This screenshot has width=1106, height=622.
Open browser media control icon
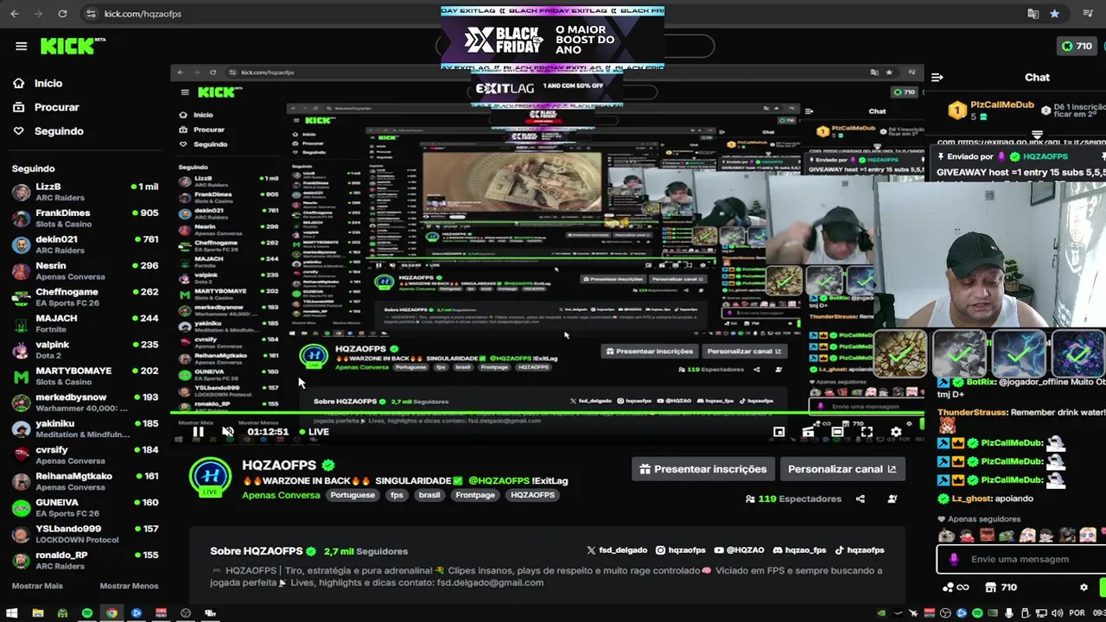tap(1088, 14)
